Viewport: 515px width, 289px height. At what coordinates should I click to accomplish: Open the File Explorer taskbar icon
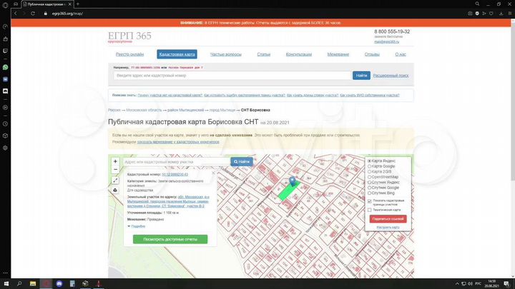tap(33, 283)
